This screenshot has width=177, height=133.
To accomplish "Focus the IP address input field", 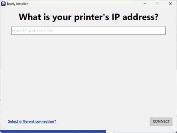I will click(x=88, y=31).
